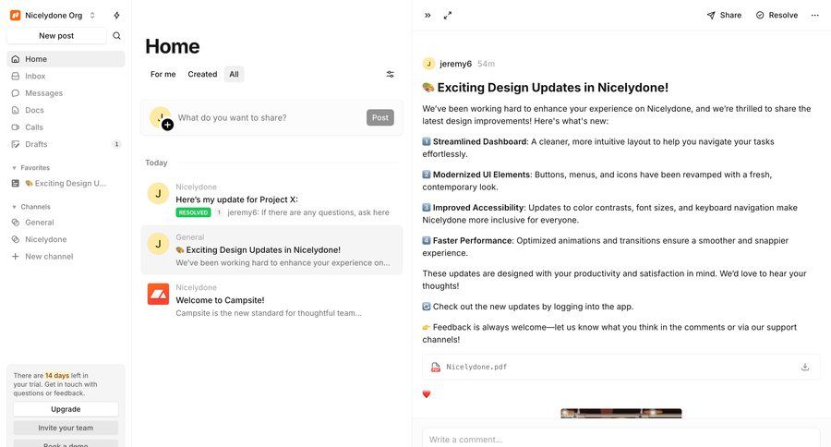
Task: Click the Nicelydone Org logo icon
Action: pos(16,16)
